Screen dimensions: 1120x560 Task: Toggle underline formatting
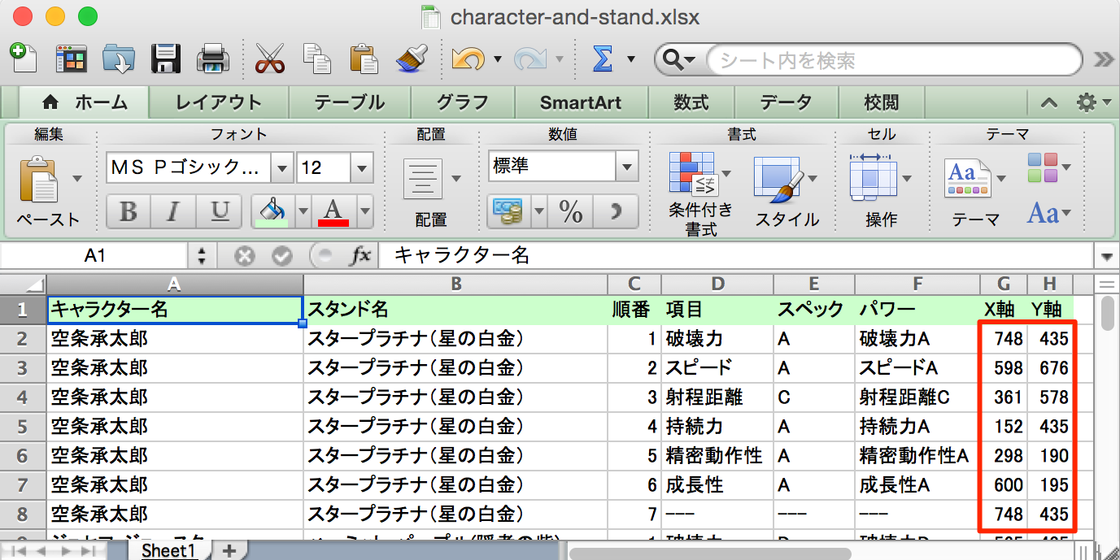click(x=220, y=212)
